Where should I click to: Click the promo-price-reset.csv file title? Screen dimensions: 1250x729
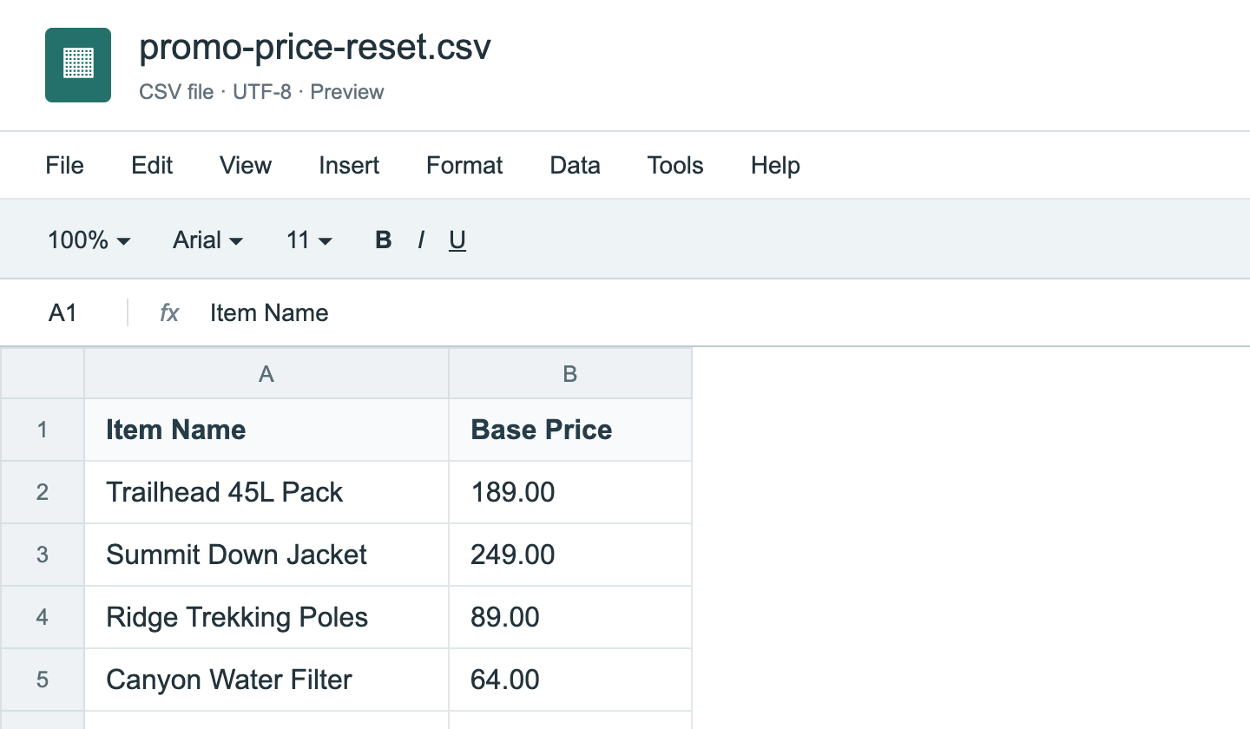(315, 48)
